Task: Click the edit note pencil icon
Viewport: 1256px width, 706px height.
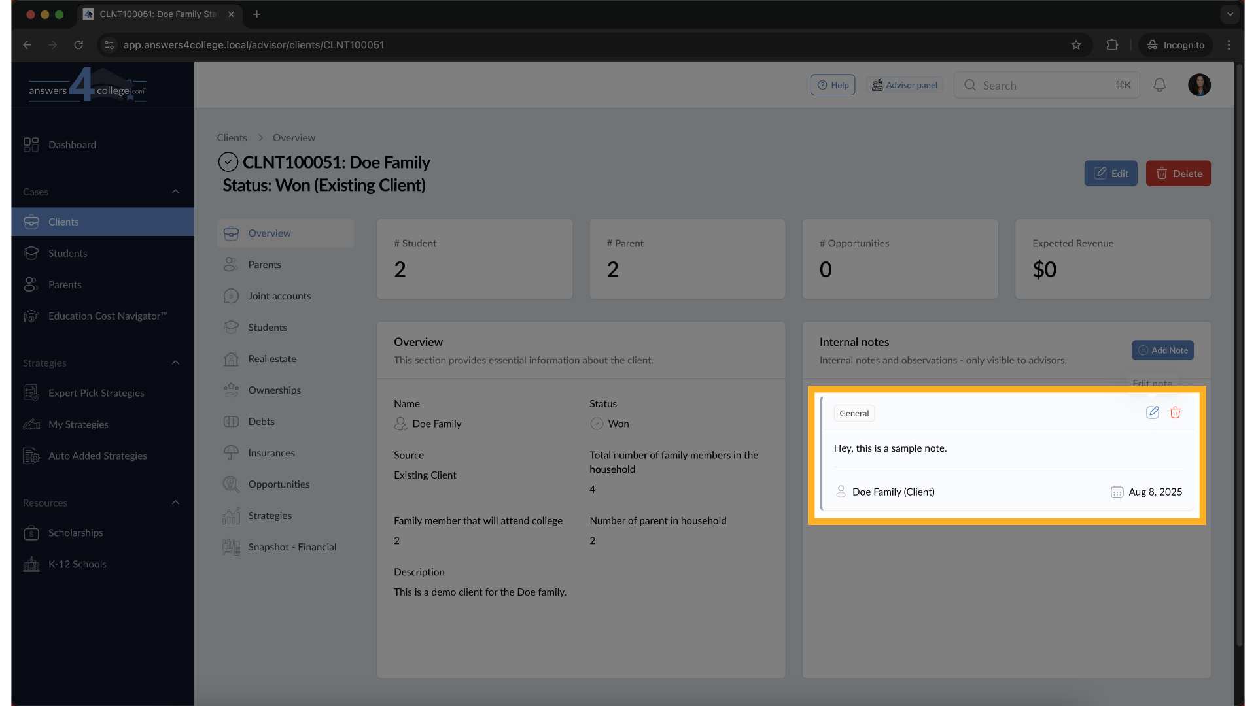Action: tap(1153, 412)
